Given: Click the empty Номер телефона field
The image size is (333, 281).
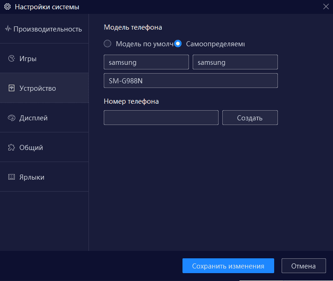Looking at the screenshot, I should coord(161,118).
